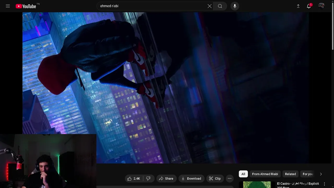Select the All filter chip
The image size is (334, 188).
243,174
